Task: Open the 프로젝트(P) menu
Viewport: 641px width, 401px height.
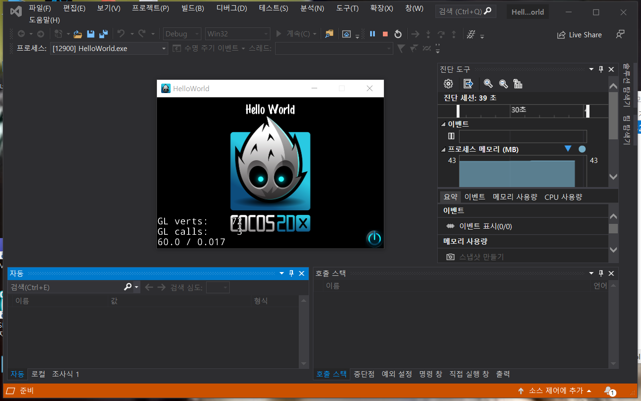Action: click(x=150, y=8)
